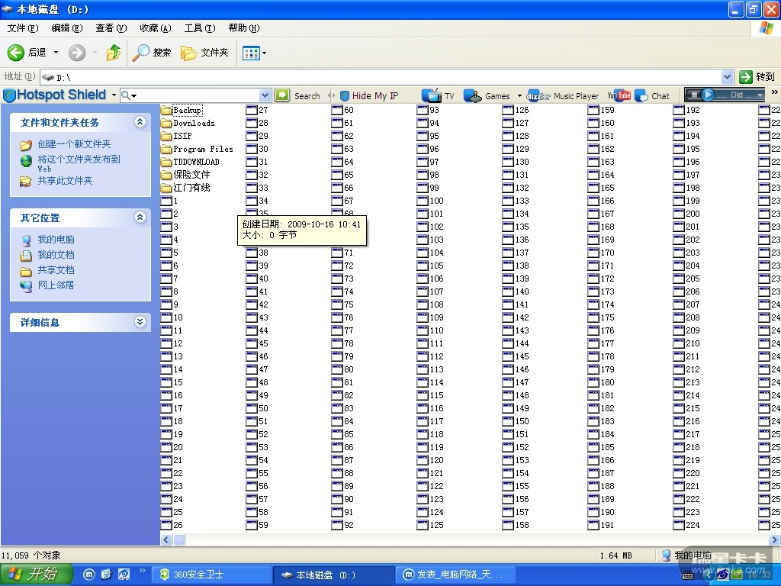Open Shared Documents link
Image resolution: width=781 pixels, height=586 pixels.
coord(56,269)
